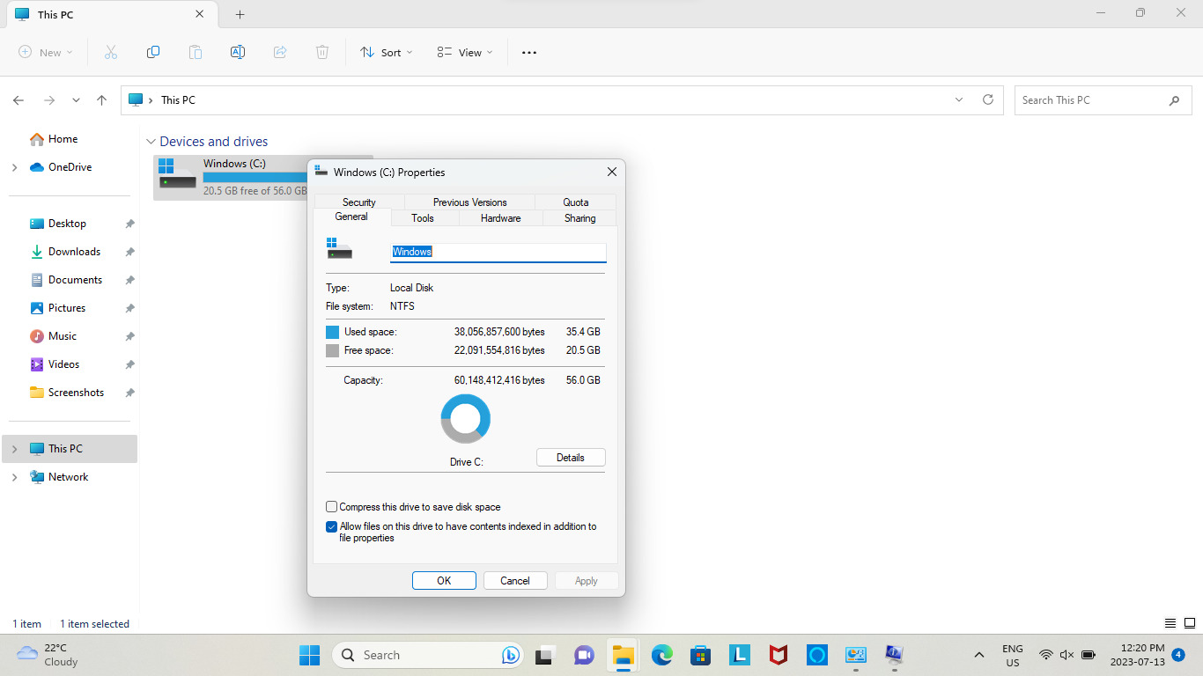Click OK in the Properties dialog
The width and height of the screenshot is (1203, 676).
click(x=444, y=581)
